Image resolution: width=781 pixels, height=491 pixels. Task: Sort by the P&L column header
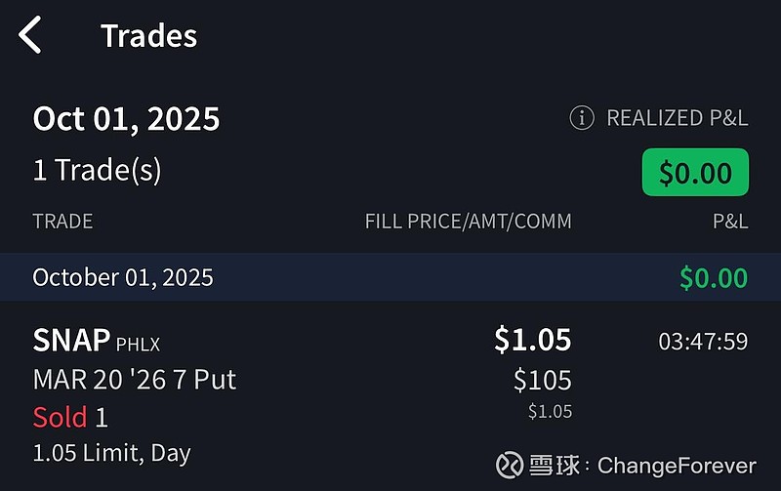pyautogui.click(x=729, y=222)
